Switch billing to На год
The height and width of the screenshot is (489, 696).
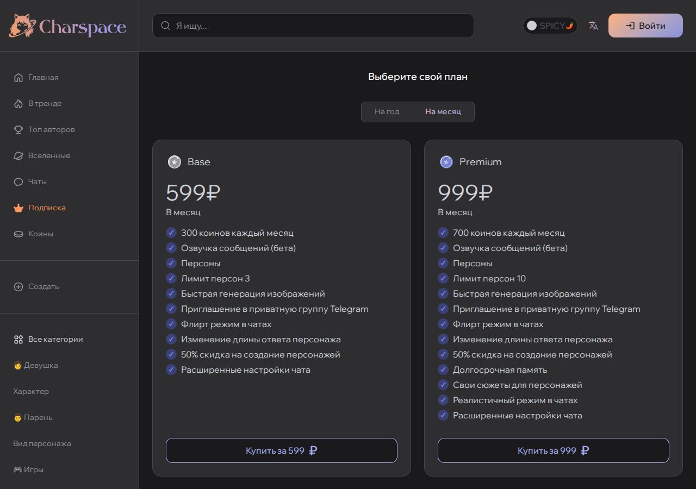tap(387, 111)
